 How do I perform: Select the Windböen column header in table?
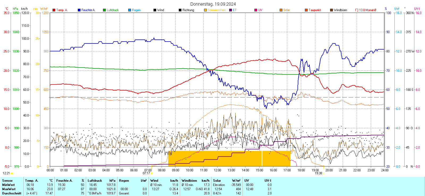pyautogui.click(x=189, y=181)
